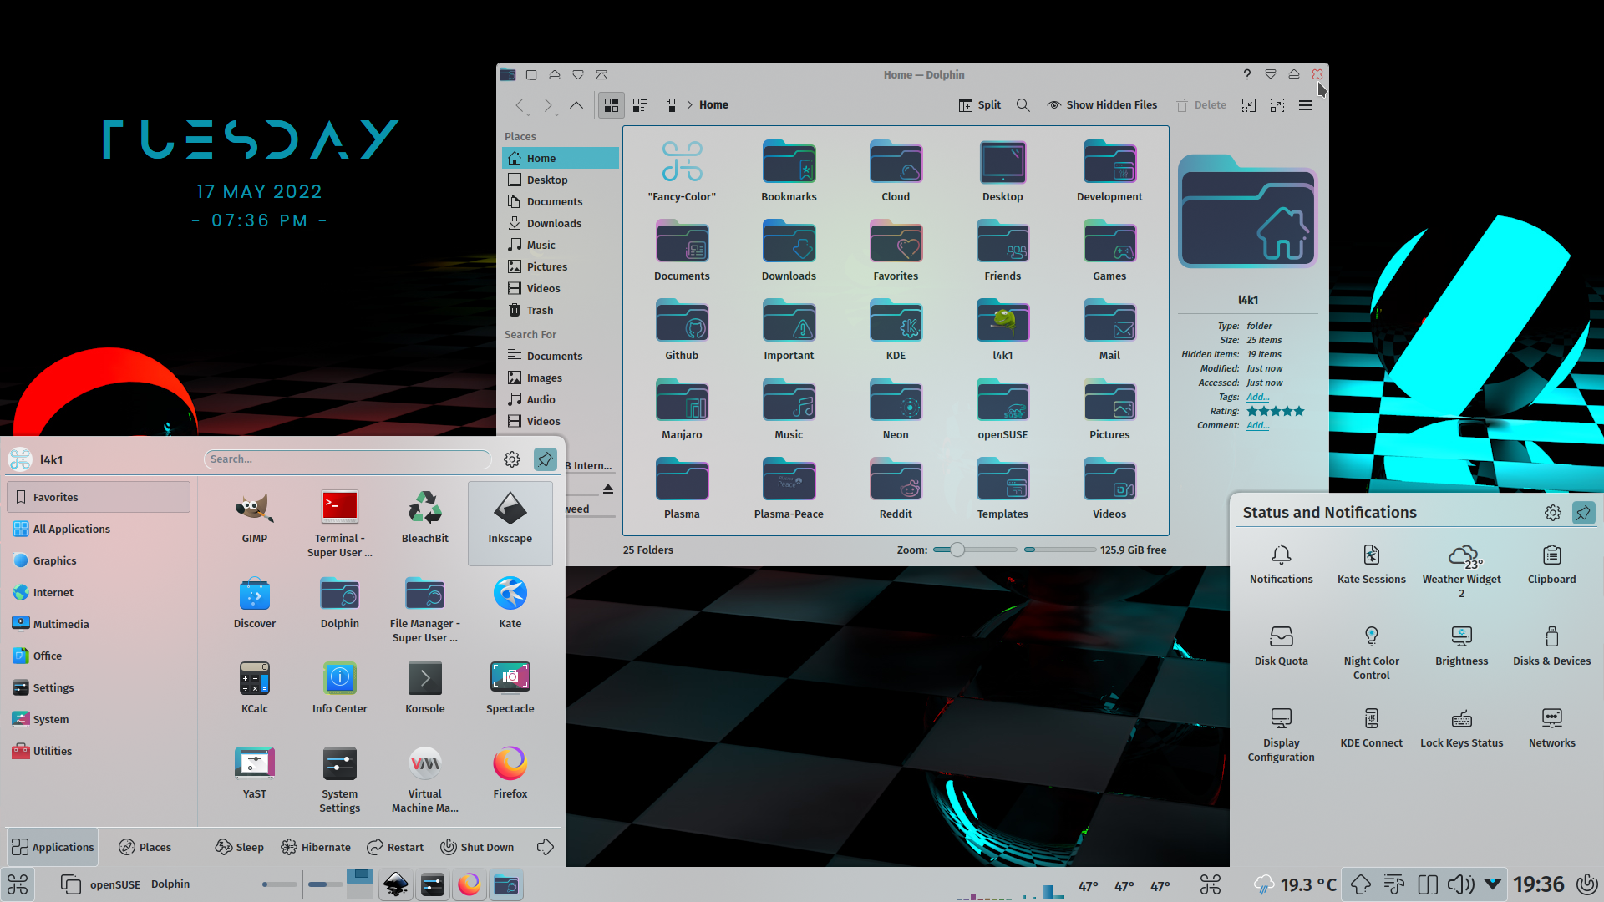Open Dolphin hamburger menu
This screenshot has height=902, width=1604.
(1306, 105)
